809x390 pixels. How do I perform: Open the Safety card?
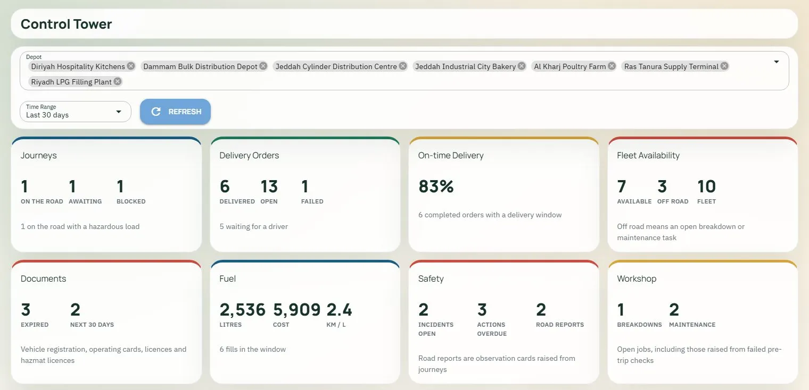(504, 322)
